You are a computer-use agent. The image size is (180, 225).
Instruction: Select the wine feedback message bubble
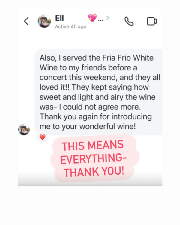[x=99, y=92]
